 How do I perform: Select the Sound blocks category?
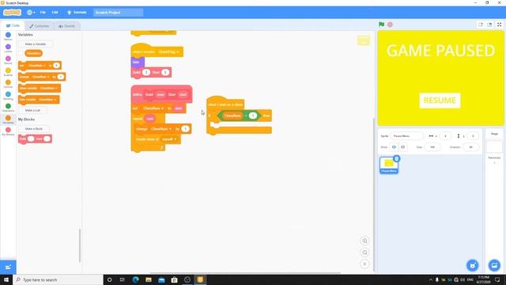click(x=8, y=60)
